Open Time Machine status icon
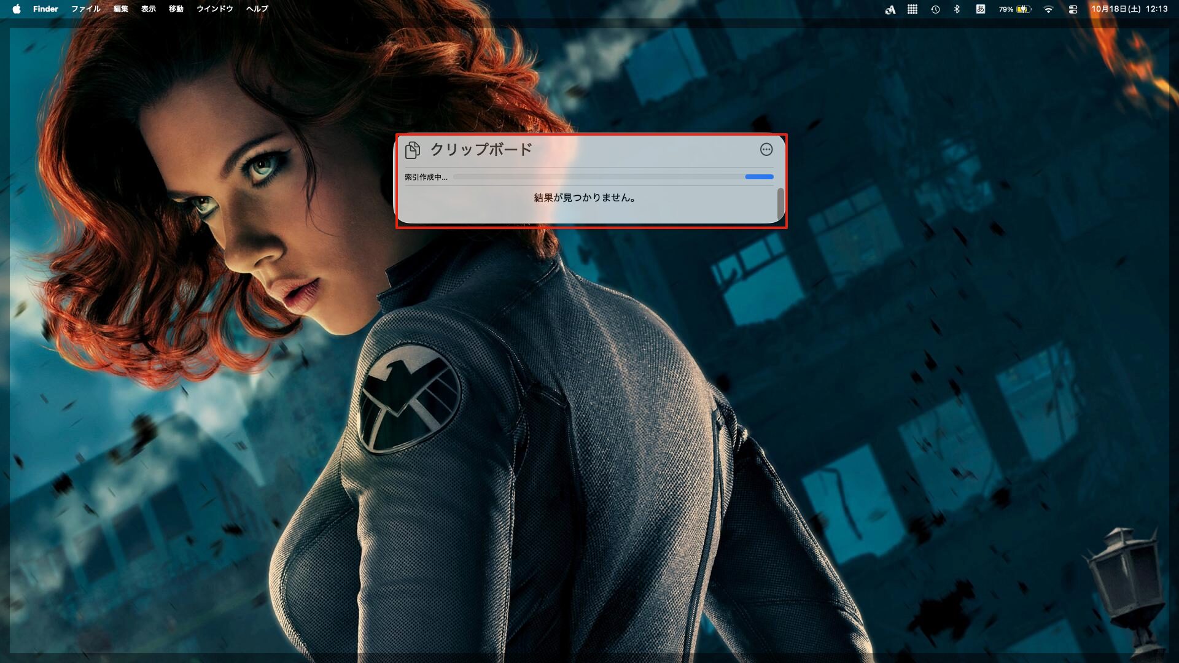 [935, 9]
